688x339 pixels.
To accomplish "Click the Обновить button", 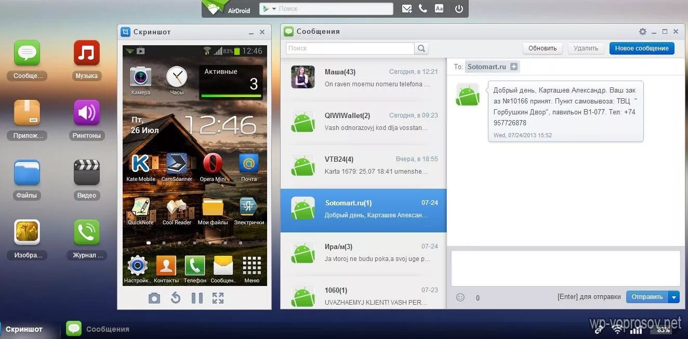I will click(x=543, y=48).
